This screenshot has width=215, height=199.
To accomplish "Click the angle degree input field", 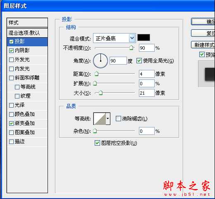I will (118, 61).
